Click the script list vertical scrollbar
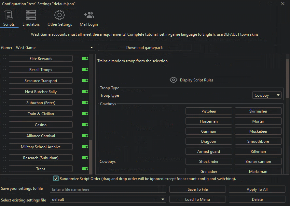The image size is (290, 206). (x=90, y=157)
